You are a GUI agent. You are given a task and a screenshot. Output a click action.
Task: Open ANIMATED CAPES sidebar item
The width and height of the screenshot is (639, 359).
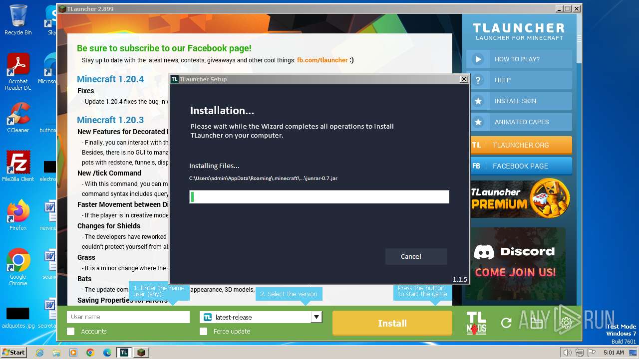click(519, 122)
